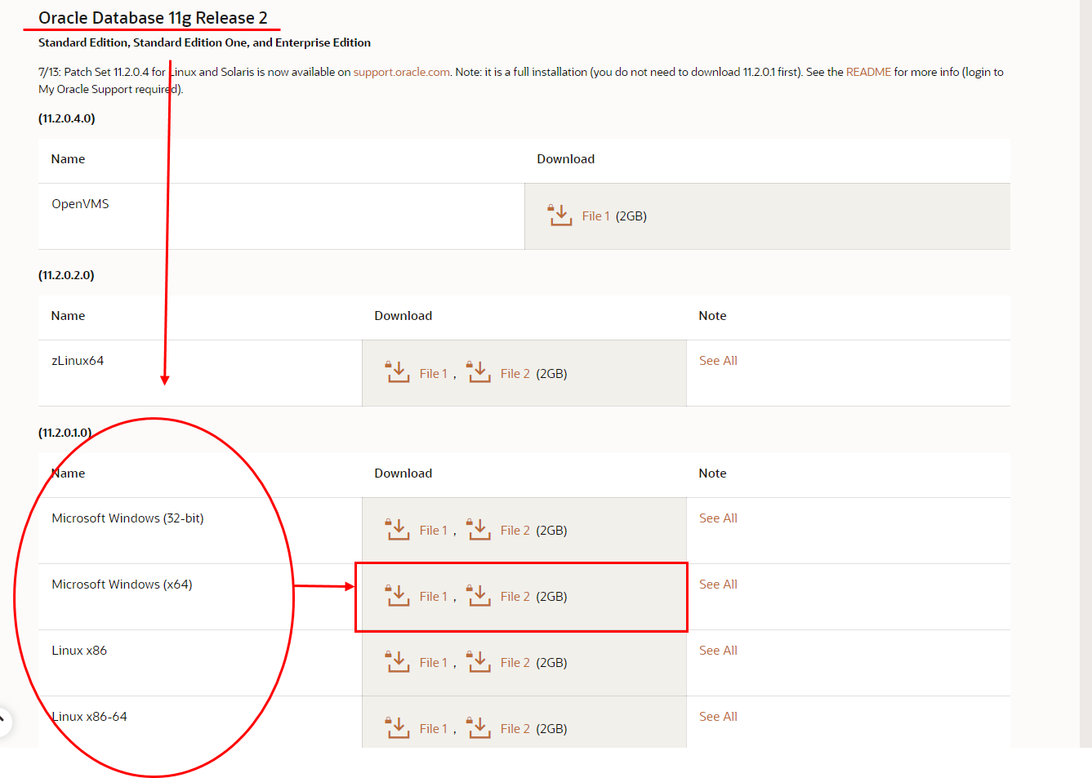Viewport: 1092px width, 778px height.
Task: Download Linux x86 File 1 link
Action: pyautogui.click(x=433, y=663)
